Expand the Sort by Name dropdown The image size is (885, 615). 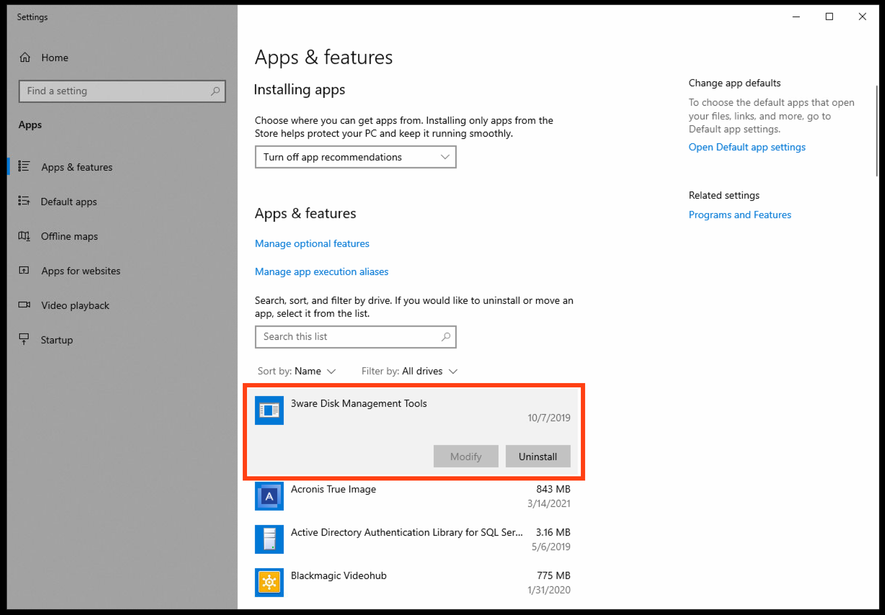(x=296, y=371)
